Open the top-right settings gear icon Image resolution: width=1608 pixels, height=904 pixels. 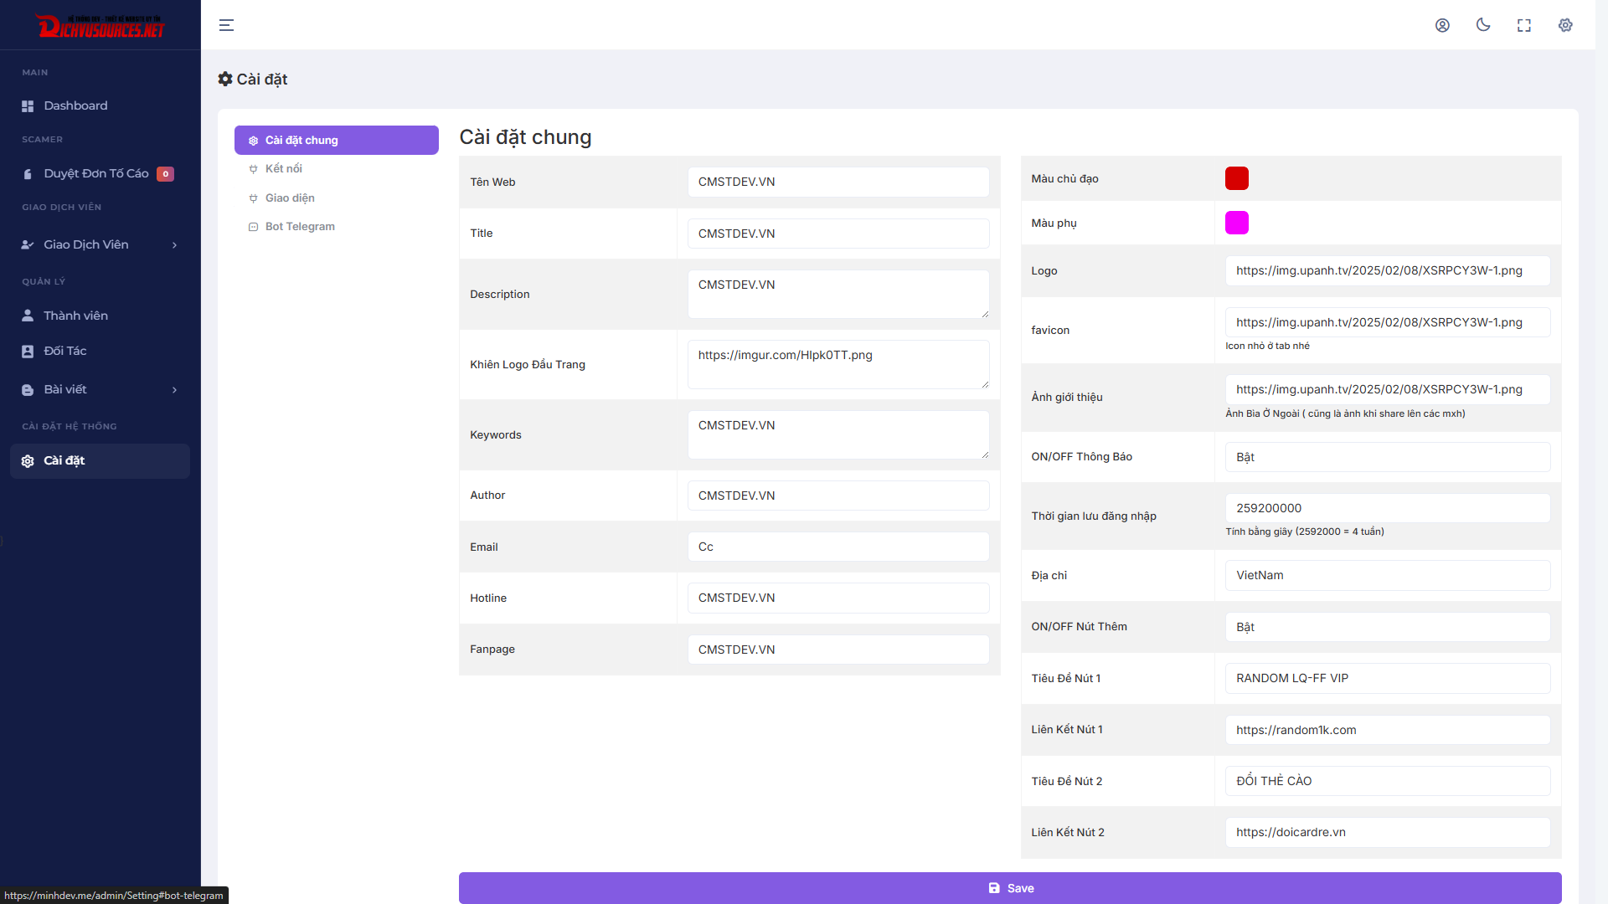(x=1565, y=25)
